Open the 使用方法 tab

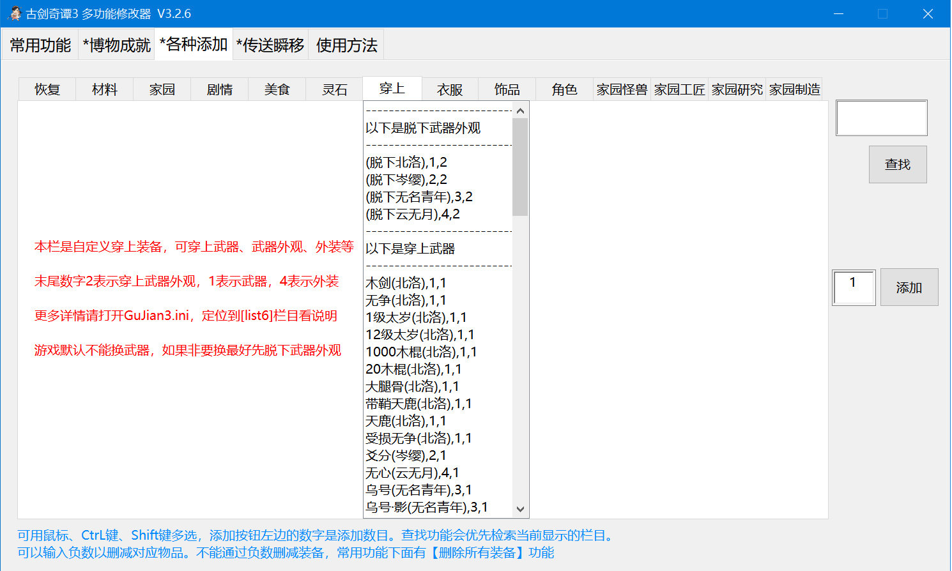tap(346, 45)
